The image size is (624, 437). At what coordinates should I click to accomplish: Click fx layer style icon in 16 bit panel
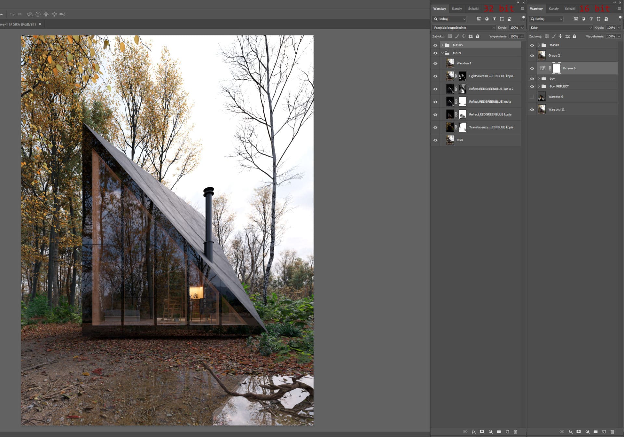[570, 431]
